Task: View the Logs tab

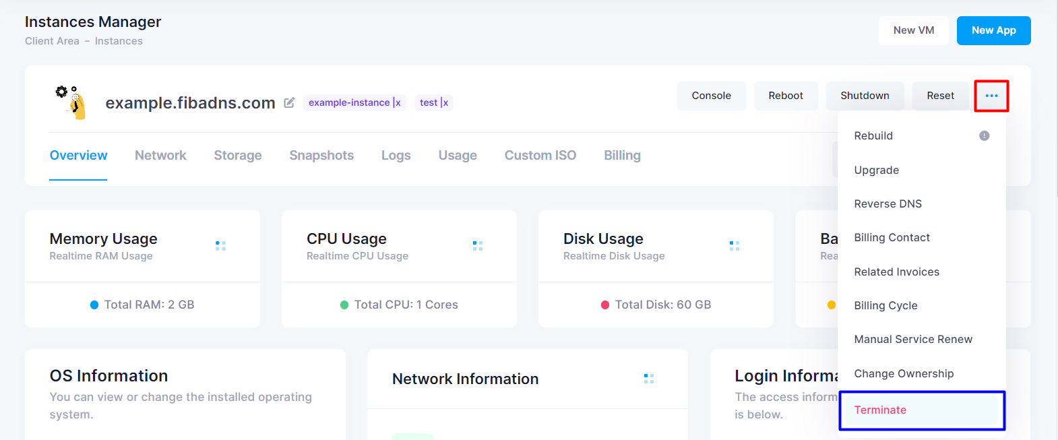Action: (396, 156)
